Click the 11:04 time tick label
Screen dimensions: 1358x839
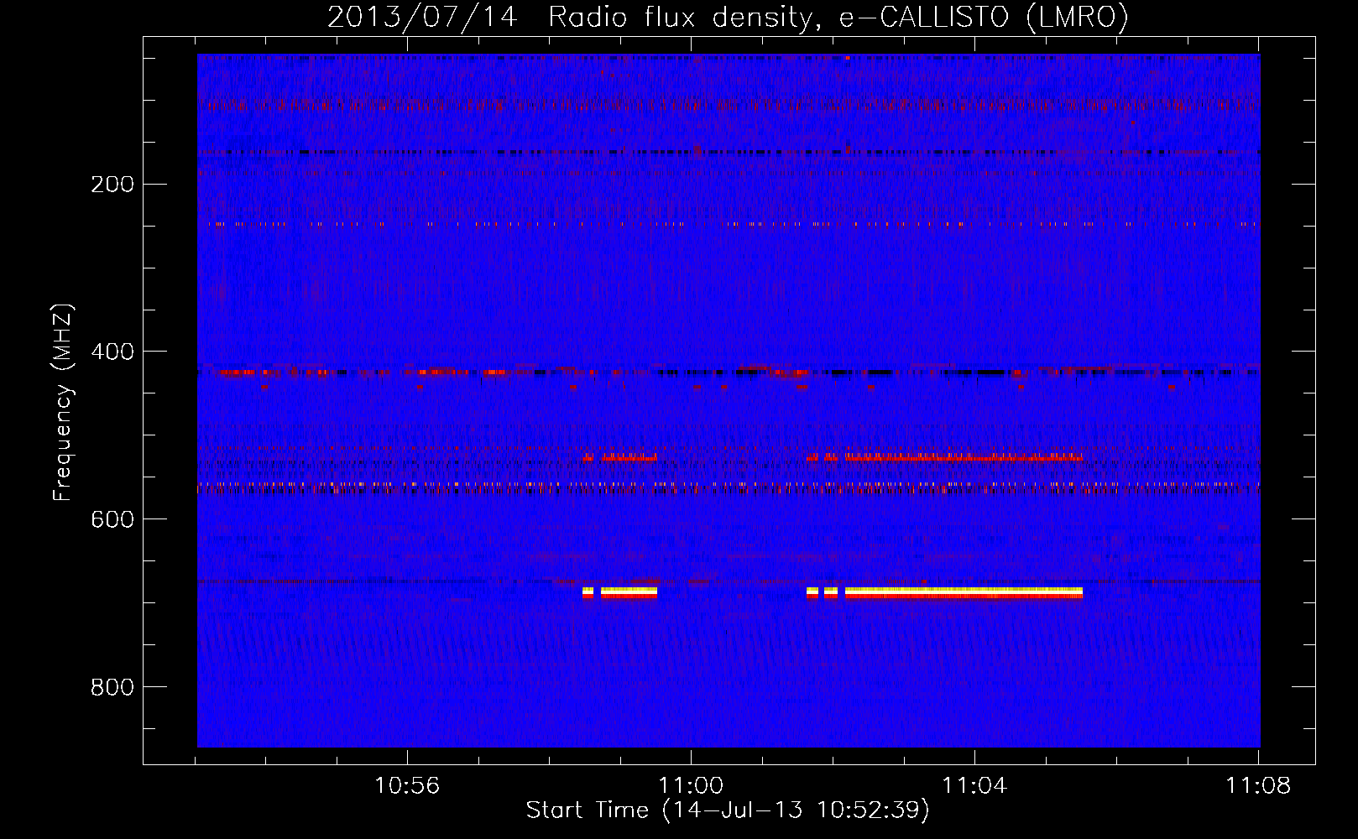pos(974,786)
